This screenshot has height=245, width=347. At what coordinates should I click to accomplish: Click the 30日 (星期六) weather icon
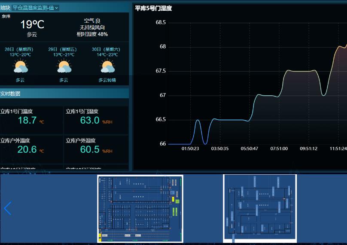tap(107, 67)
